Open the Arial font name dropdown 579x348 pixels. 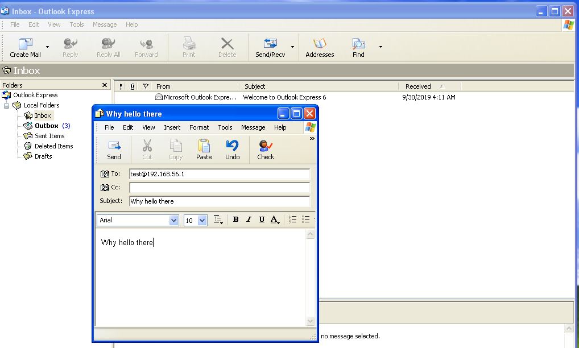coord(173,220)
